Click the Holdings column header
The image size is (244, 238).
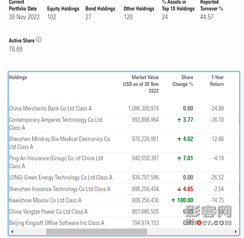click(x=18, y=77)
